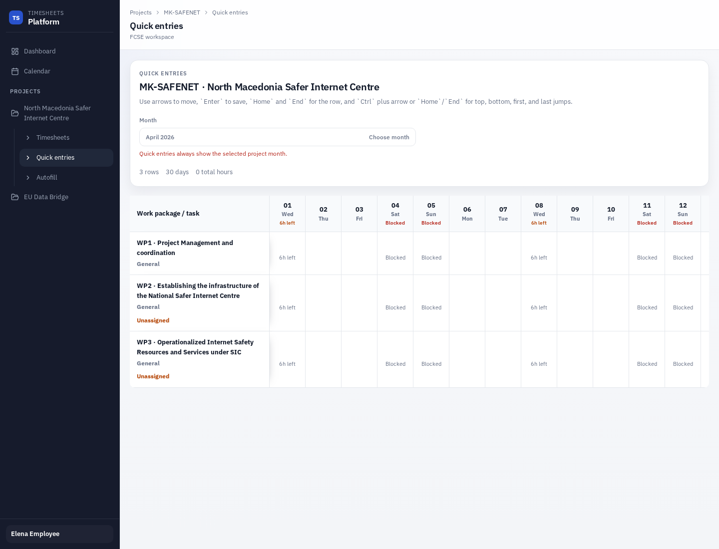Click folder icon beside EU Data Bridge
This screenshot has width=719, height=549.
(15, 197)
